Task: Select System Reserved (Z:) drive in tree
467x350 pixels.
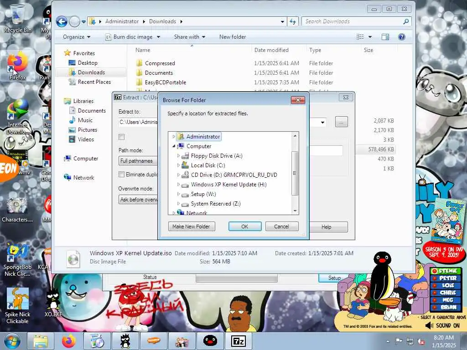Action: click(216, 204)
